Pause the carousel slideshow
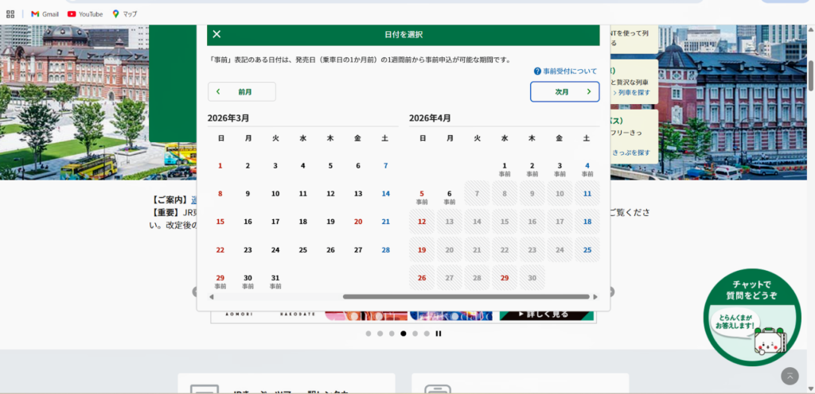Image resolution: width=815 pixels, height=394 pixels. click(x=439, y=334)
